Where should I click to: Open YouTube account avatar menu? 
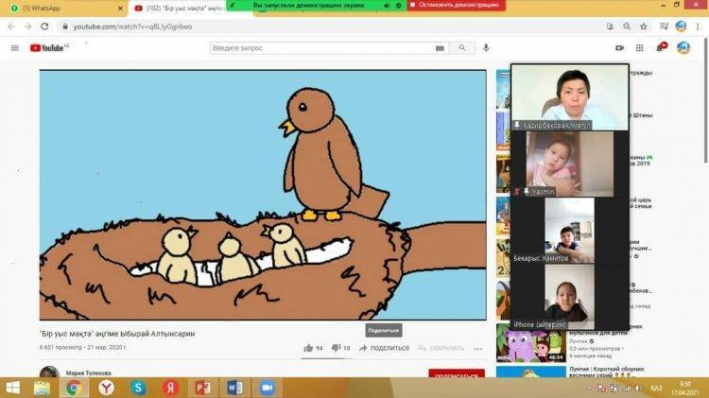[x=683, y=47]
